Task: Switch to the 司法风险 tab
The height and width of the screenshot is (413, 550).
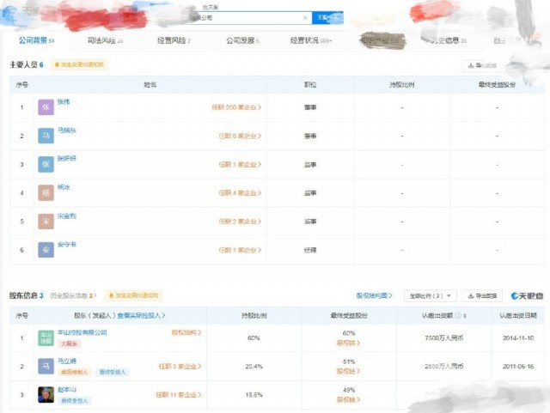Action: click(105, 40)
